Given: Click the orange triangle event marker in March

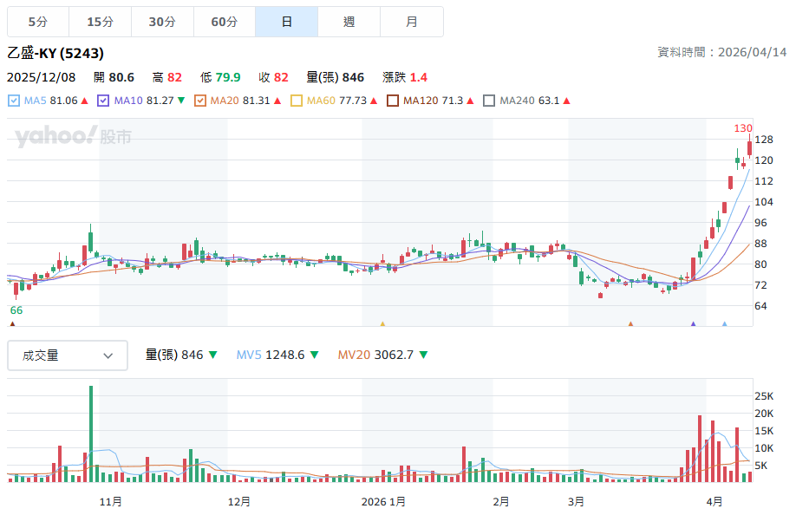Looking at the screenshot, I should pyautogui.click(x=630, y=324).
